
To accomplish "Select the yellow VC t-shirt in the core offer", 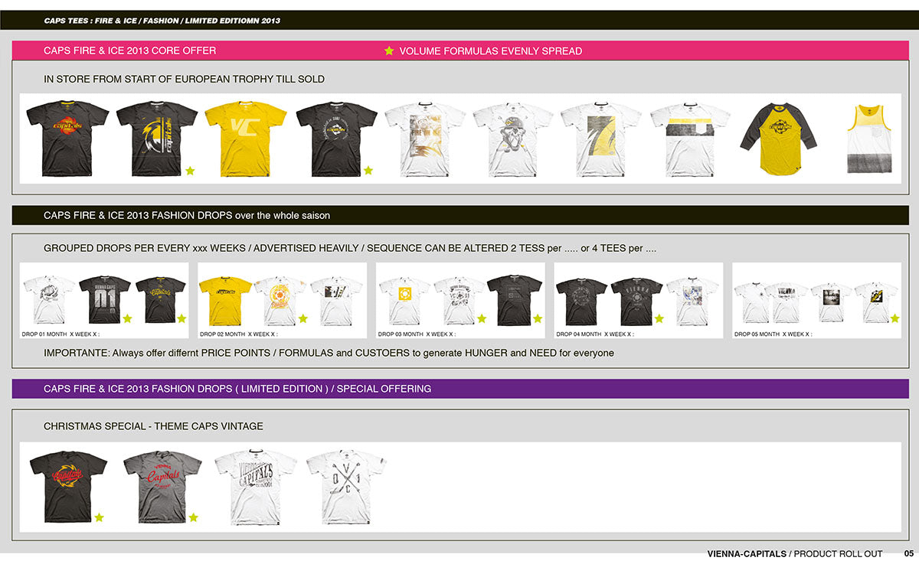I will tap(245, 138).
